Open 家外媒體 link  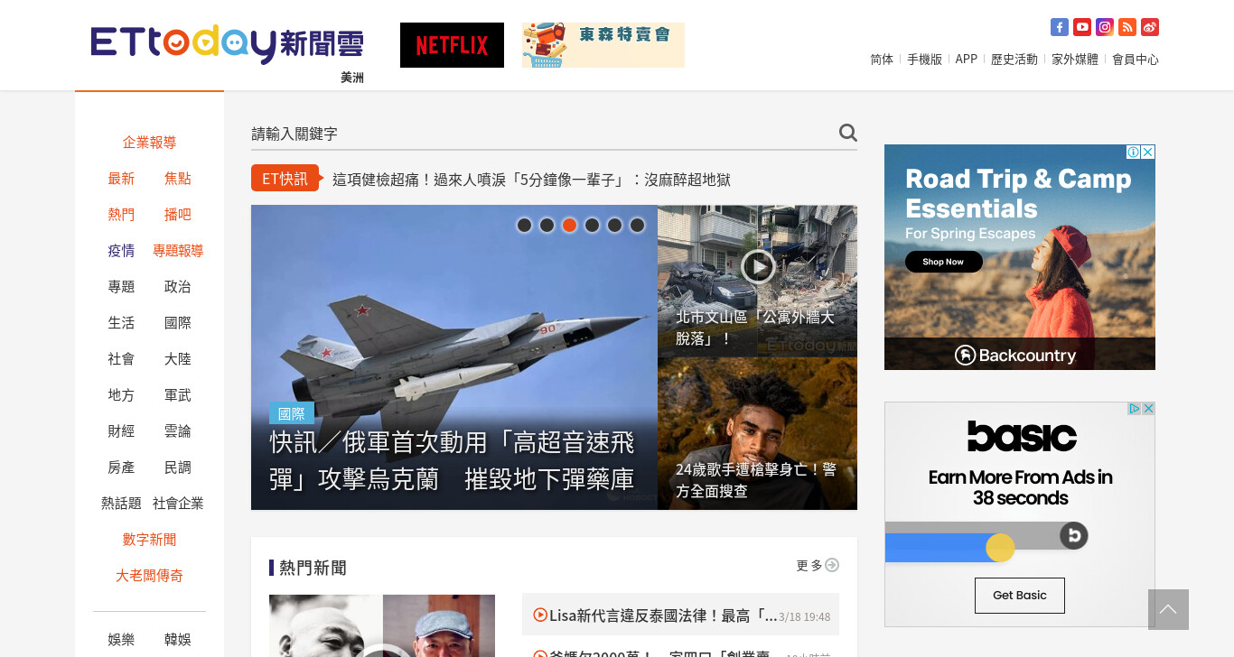click(x=1075, y=60)
